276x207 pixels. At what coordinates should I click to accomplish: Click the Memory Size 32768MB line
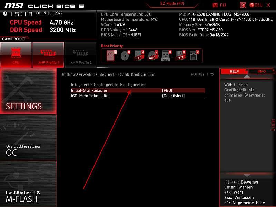(199, 24)
